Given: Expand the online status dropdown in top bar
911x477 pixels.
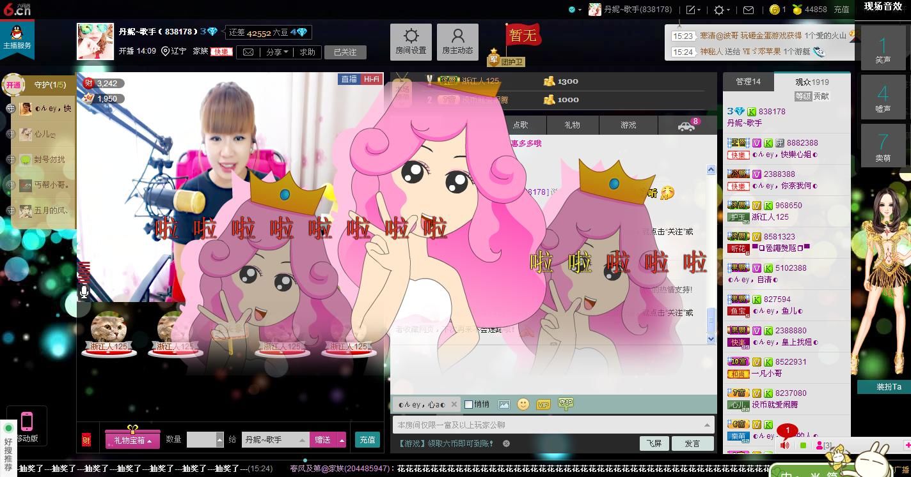Looking at the screenshot, I should 575,10.
